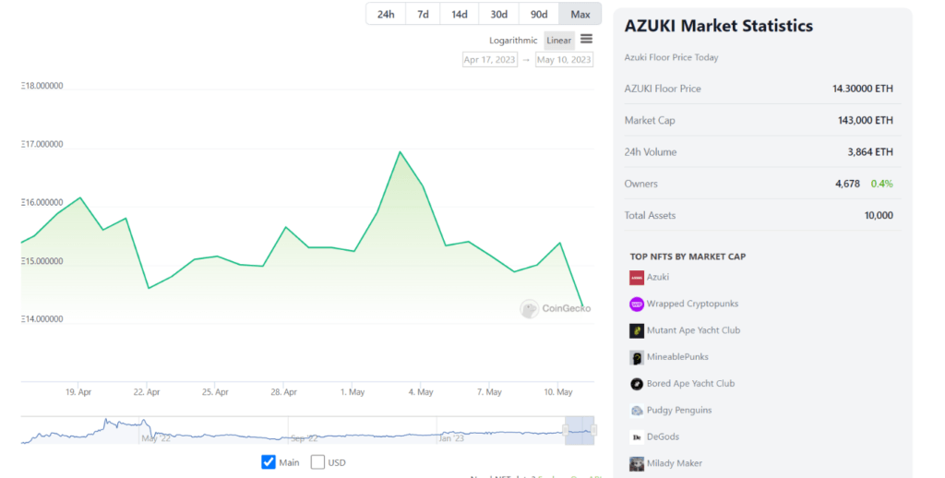The image size is (945, 478).
Task: Click the Ξ14.000000 y-axis label
Action: point(42,319)
